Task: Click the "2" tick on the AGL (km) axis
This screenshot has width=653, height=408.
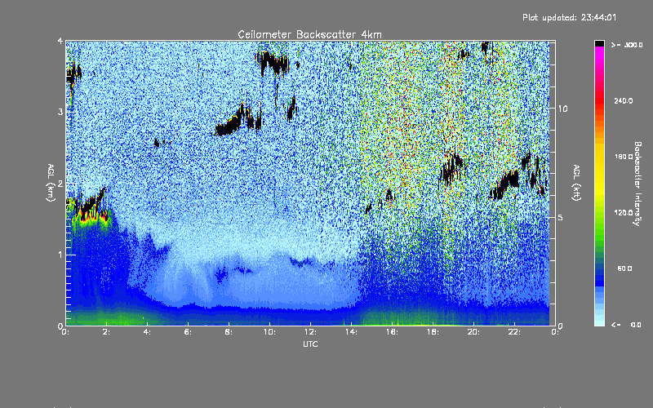Action: click(60, 184)
